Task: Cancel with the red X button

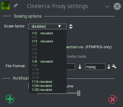Action: pyautogui.click(x=113, y=100)
